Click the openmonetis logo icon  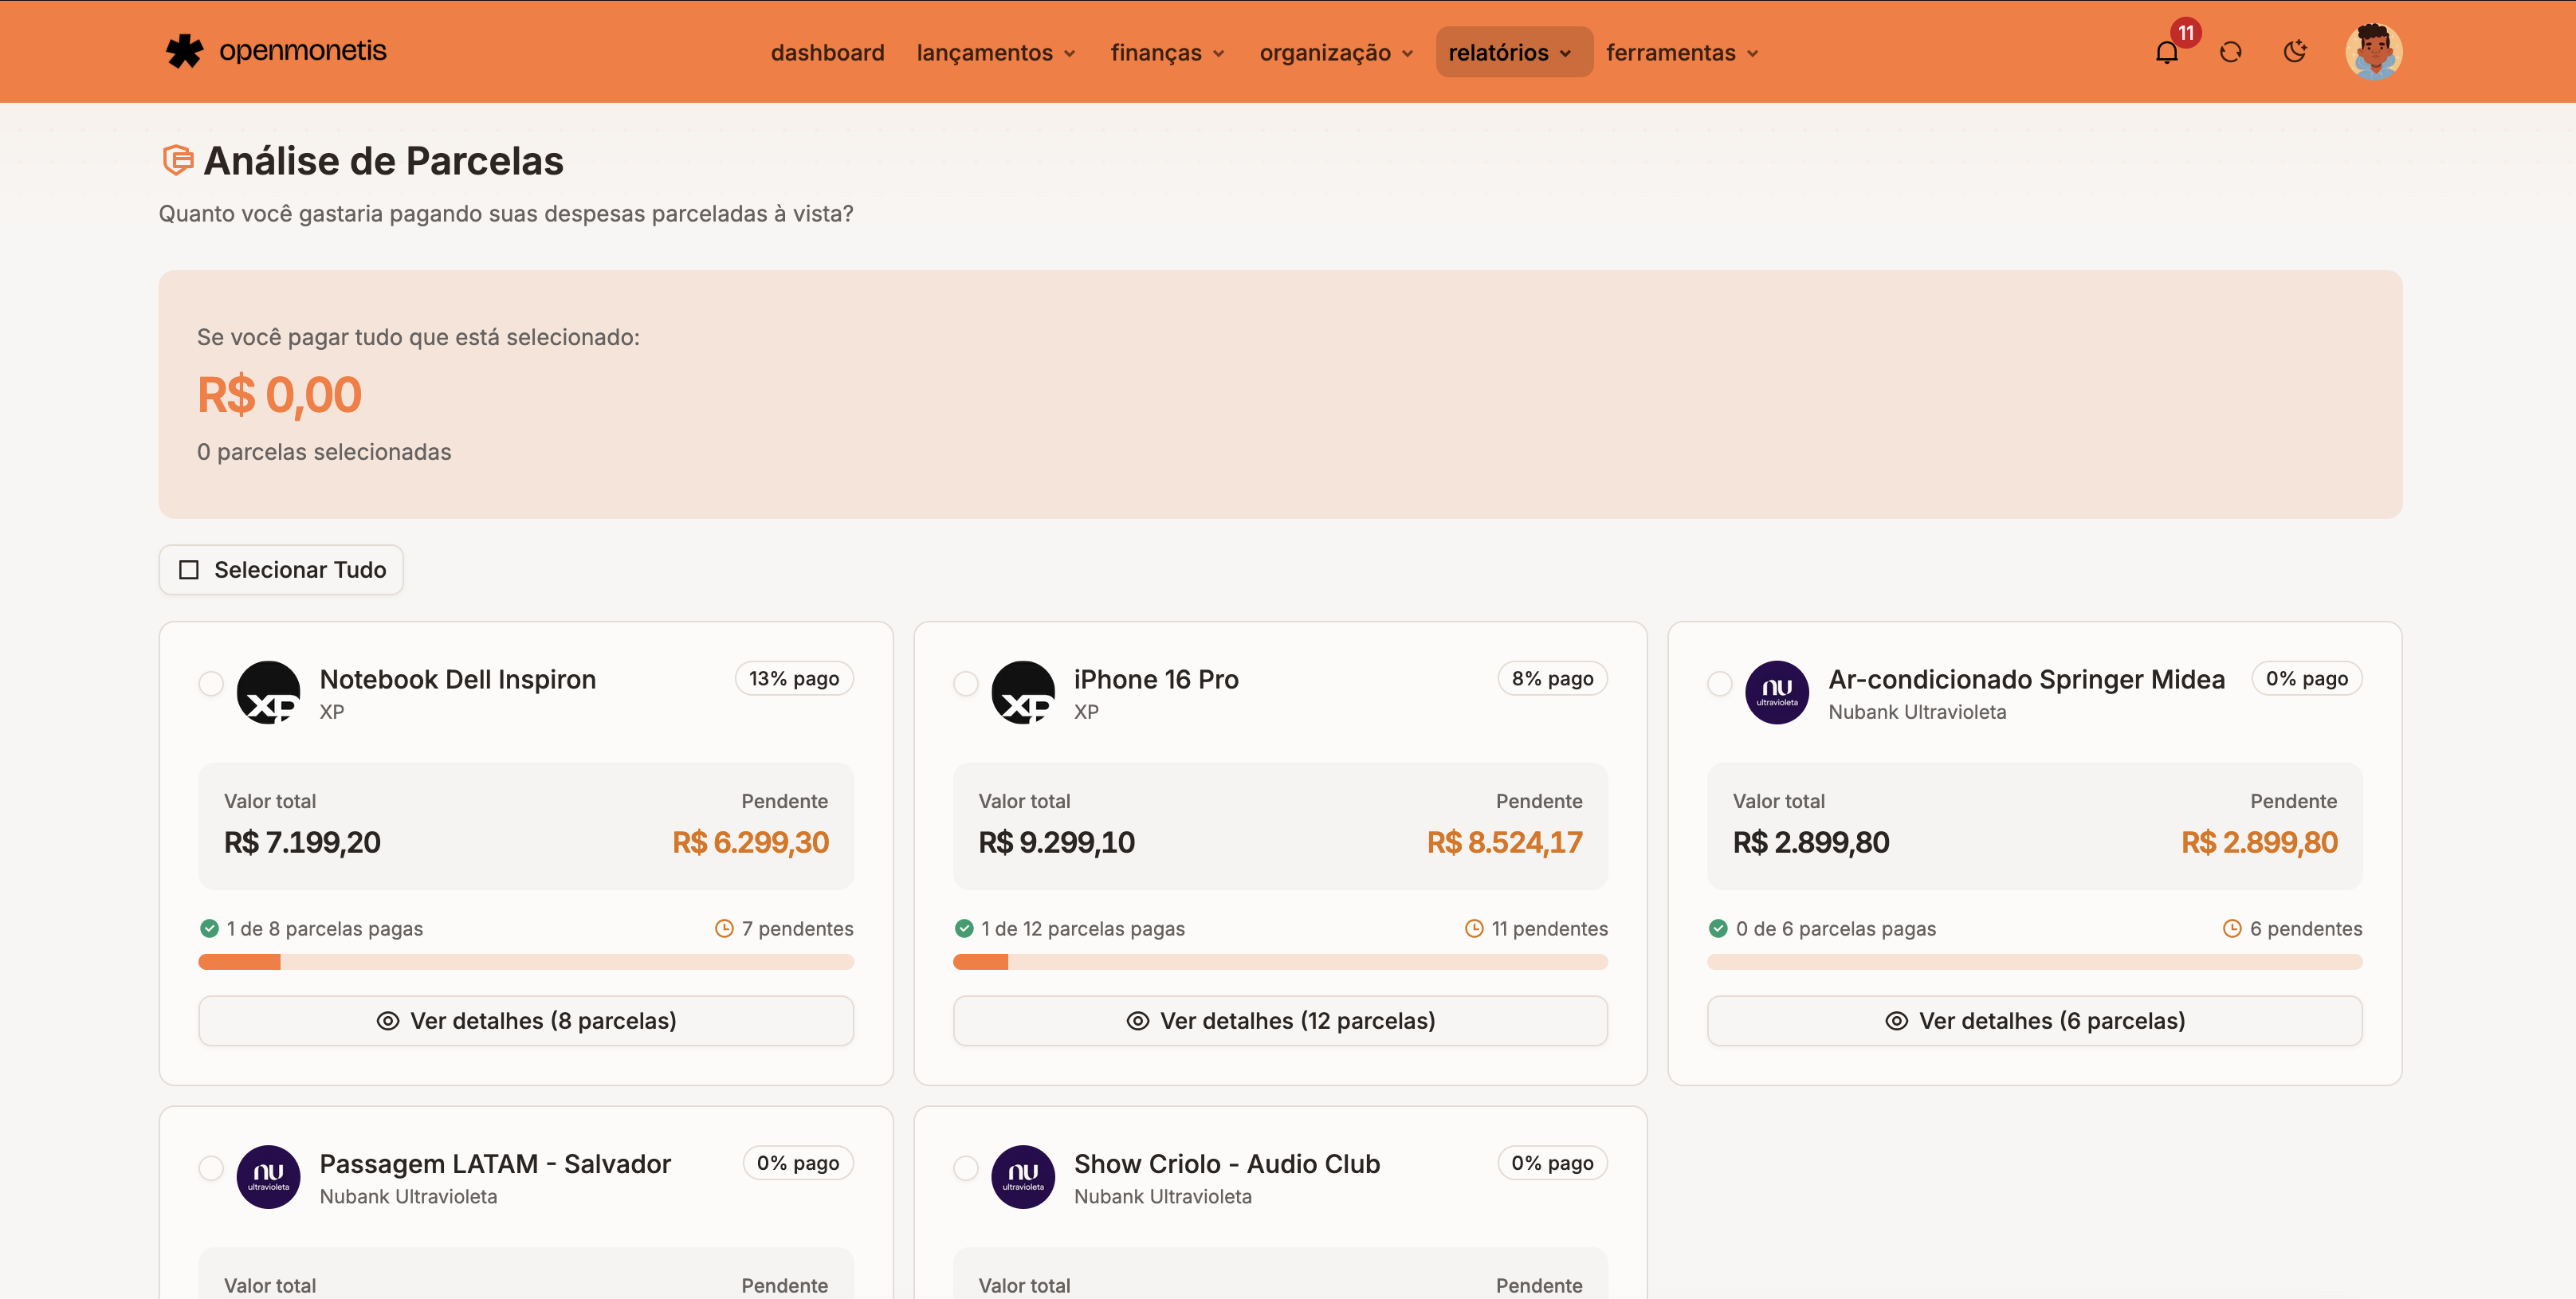click(x=184, y=51)
